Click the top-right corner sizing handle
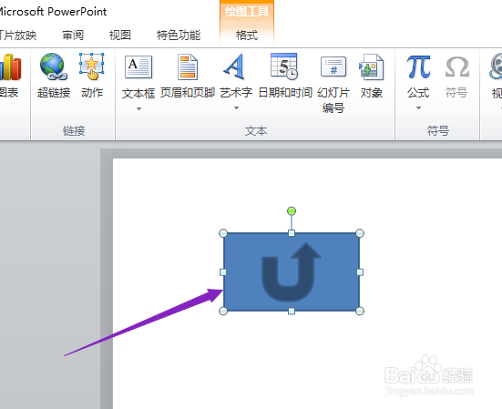 (360, 233)
